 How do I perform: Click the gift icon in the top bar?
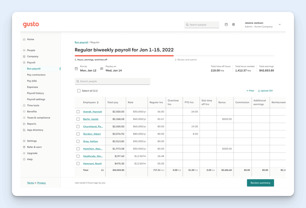[233, 25]
